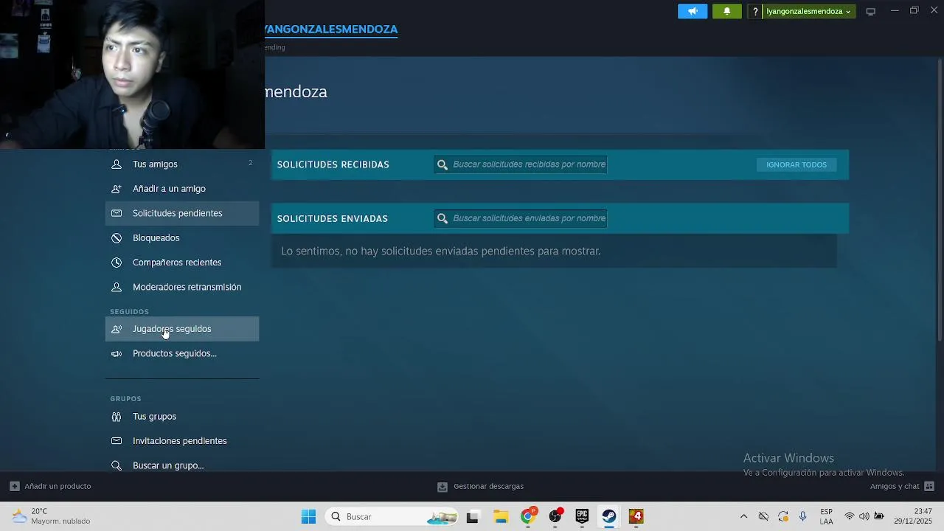Viewport: 944px width, 531px height.
Task: Select the SOLICITUDES RECIBIDAS heading
Action: pyautogui.click(x=333, y=164)
